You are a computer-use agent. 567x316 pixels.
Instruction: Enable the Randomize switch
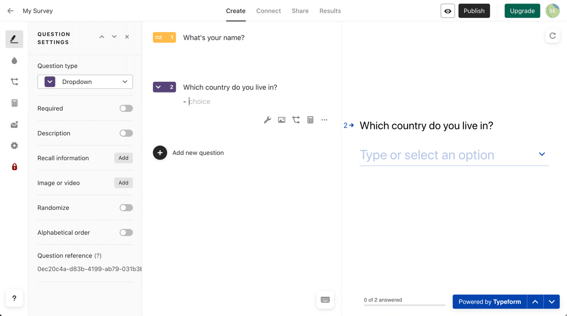click(x=126, y=208)
